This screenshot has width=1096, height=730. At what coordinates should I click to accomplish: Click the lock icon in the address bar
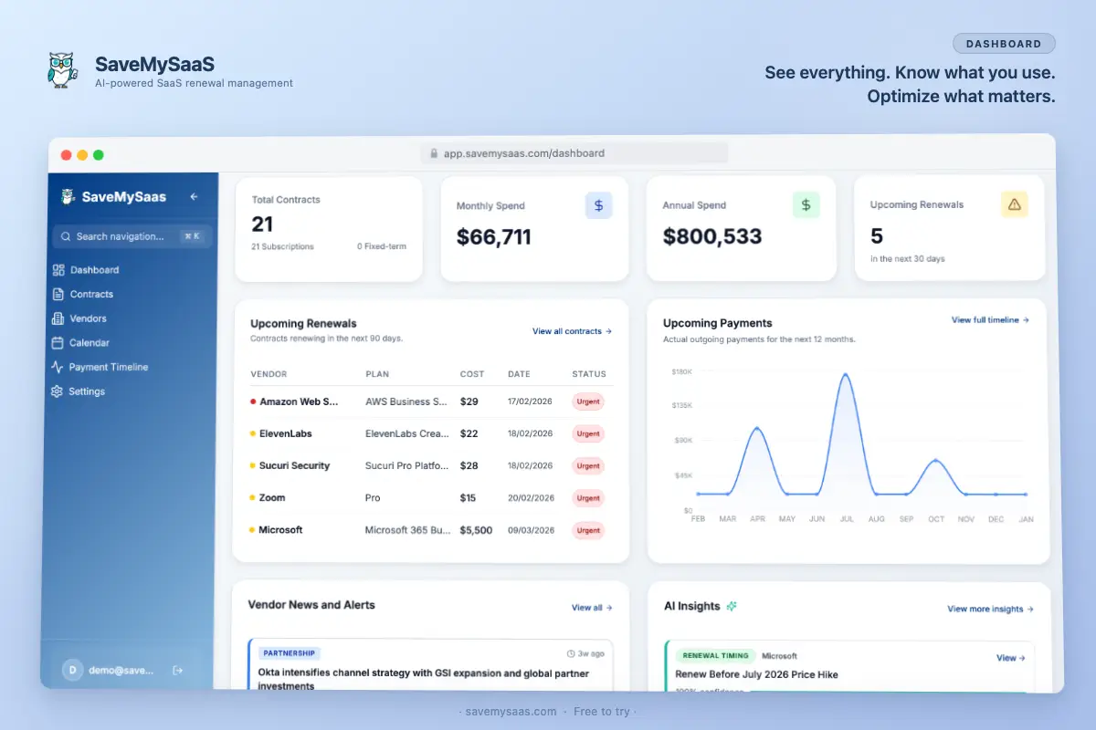[x=434, y=153]
